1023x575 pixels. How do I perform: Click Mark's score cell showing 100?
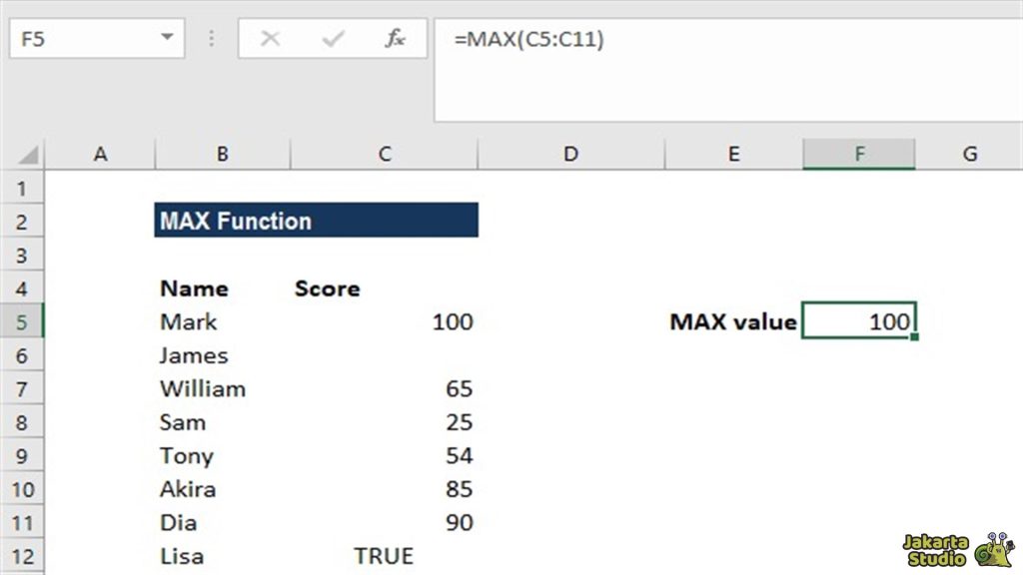(x=385, y=321)
